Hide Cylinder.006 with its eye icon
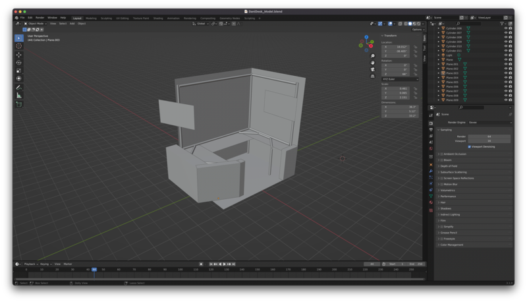Viewport: 527px width, 302px height. pyautogui.click(x=506, y=29)
